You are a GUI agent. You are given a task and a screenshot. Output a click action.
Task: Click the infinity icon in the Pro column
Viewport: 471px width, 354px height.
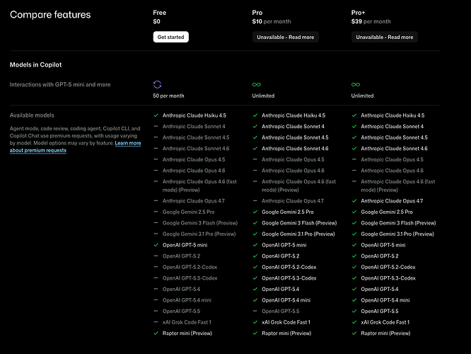click(257, 84)
